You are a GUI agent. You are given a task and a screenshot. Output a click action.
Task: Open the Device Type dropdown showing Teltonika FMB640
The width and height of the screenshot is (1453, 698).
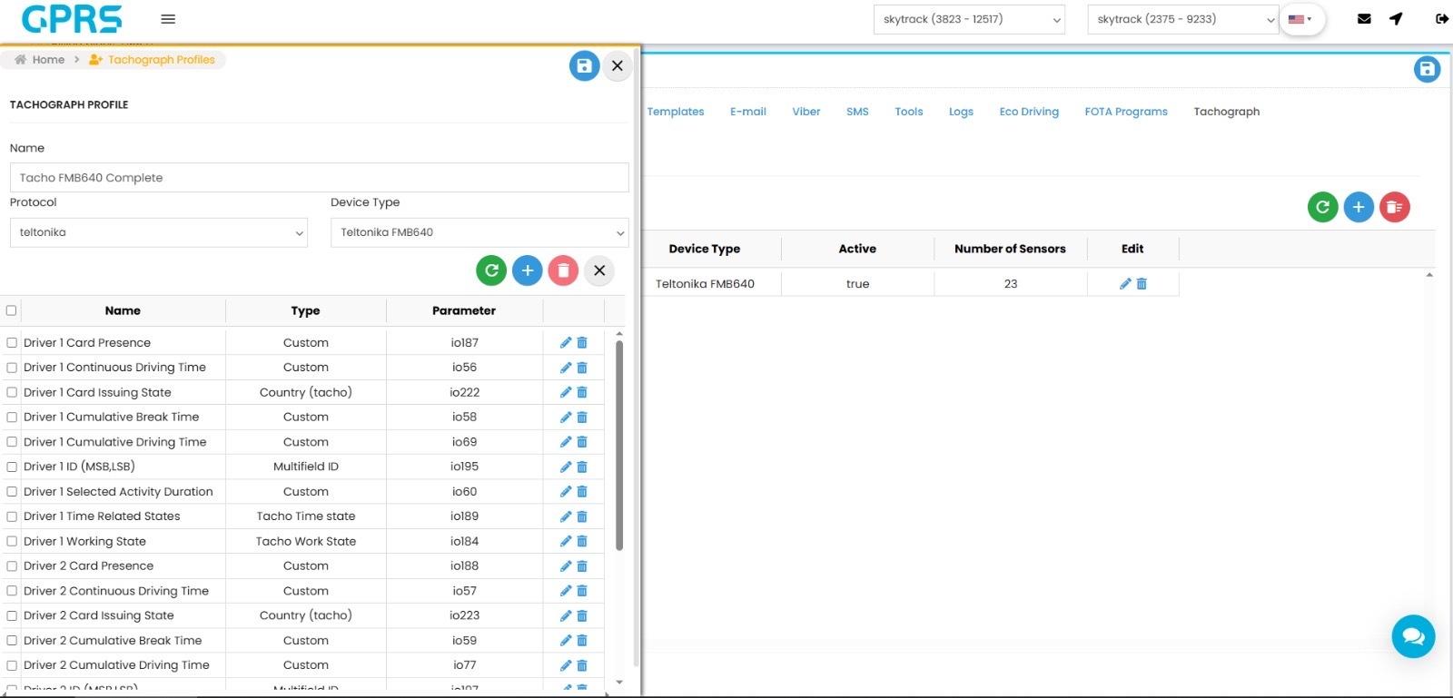tap(479, 232)
